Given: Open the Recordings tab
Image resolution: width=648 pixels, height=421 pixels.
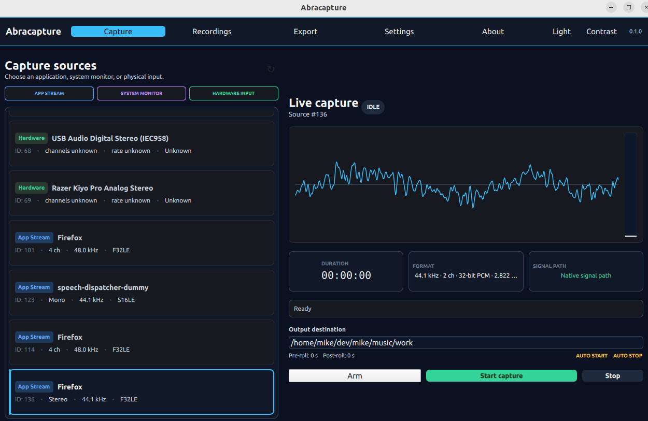Looking at the screenshot, I should pos(212,32).
